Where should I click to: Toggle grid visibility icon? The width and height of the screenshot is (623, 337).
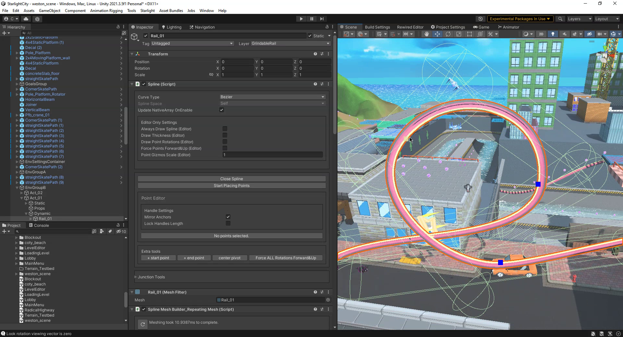click(x=379, y=34)
